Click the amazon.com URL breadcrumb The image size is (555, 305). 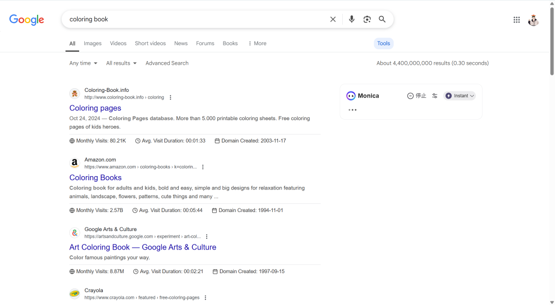pos(140,167)
